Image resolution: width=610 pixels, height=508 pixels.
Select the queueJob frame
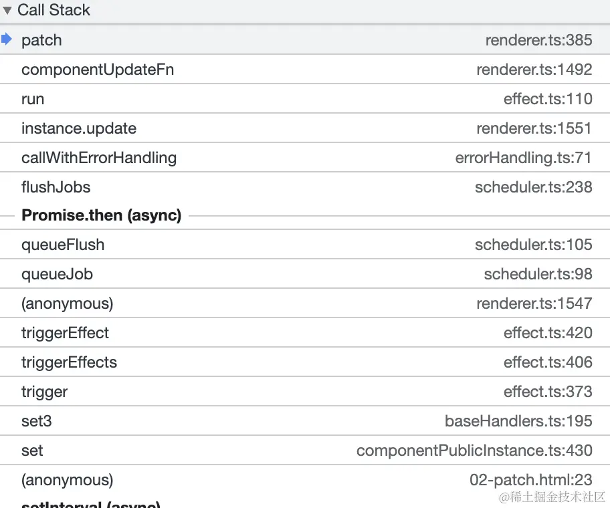tap(57, 274)
